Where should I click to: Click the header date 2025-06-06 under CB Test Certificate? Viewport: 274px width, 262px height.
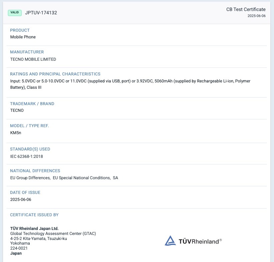[x=257, y=16]
